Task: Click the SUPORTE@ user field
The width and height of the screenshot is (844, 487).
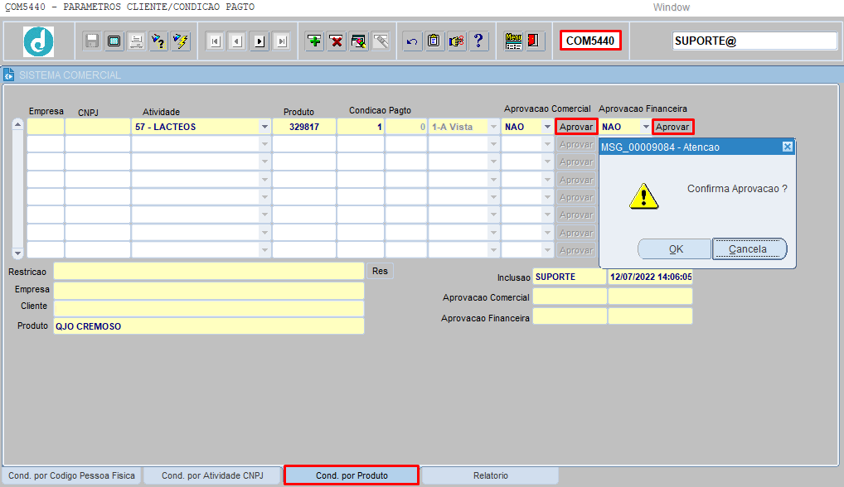Action: pos(754,41)
